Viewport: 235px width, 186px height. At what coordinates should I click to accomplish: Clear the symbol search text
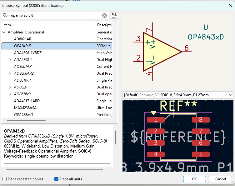click(104, 15)
